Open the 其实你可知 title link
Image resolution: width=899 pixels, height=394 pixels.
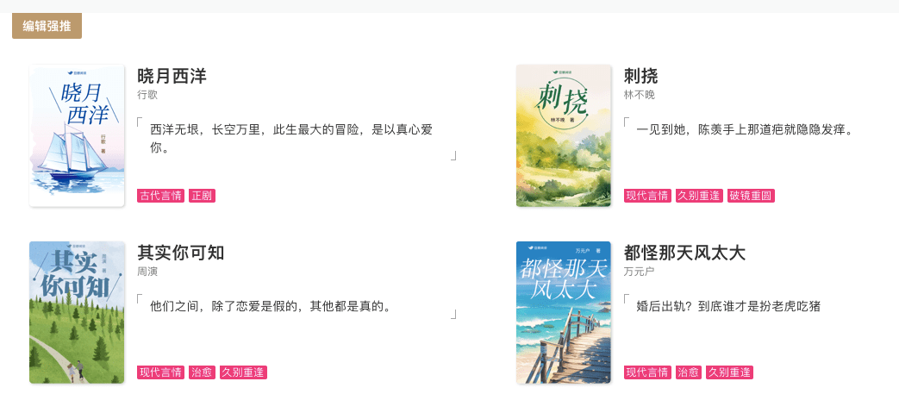click(x=181, y=253)
